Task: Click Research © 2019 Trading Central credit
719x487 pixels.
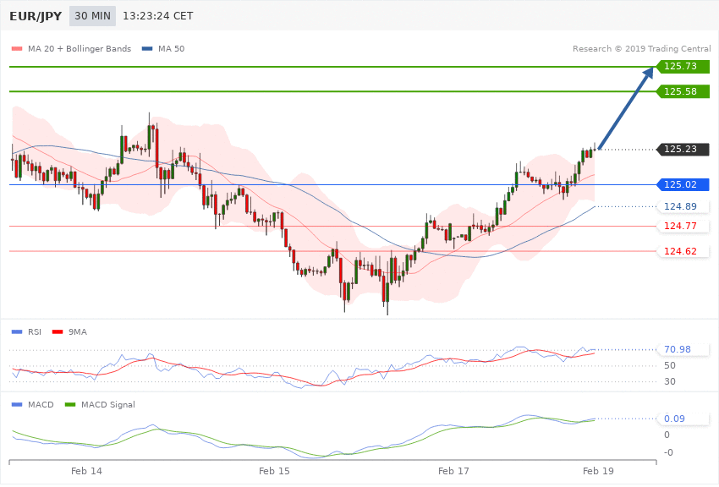Action: pyautogui.click(x=641, y=48)
